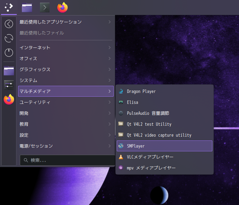Select the マルチメディア category
The width and height of the screenshot is (239, 205).
[x=66, y=91]
